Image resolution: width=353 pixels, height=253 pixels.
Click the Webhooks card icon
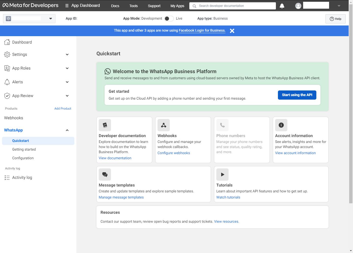164,125
